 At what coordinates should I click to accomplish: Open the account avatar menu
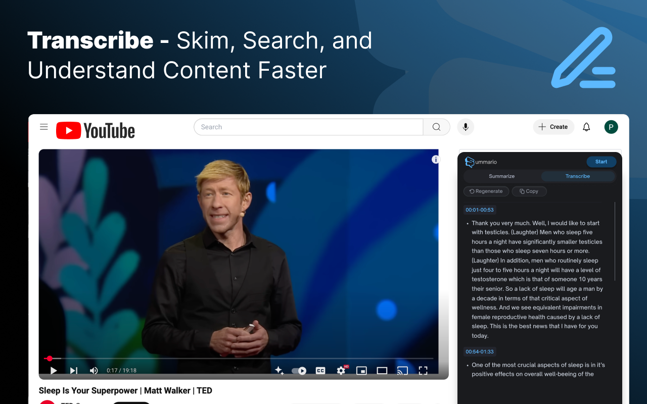click(611, 127)
